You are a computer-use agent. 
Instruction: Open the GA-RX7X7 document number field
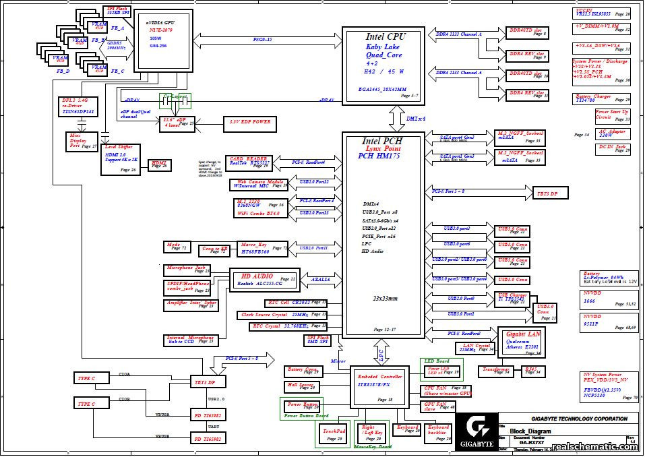point(530,443)
